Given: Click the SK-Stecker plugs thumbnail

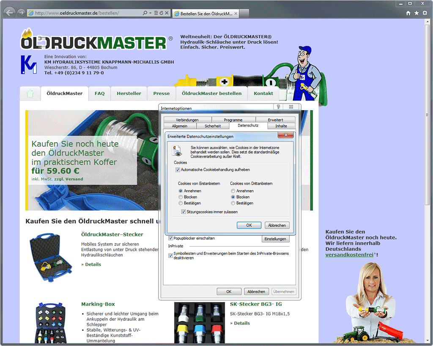Looking at the screenshot, I should pyautogui.click(x=200, y=323).
